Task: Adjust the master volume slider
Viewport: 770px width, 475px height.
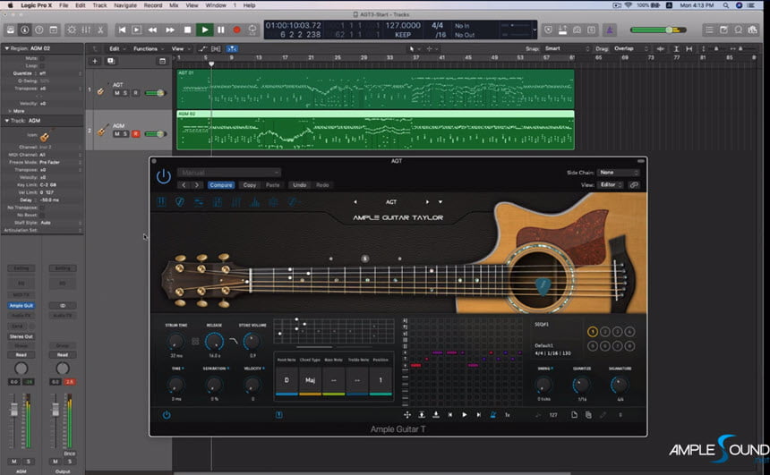Action: (x=658, y=30)
